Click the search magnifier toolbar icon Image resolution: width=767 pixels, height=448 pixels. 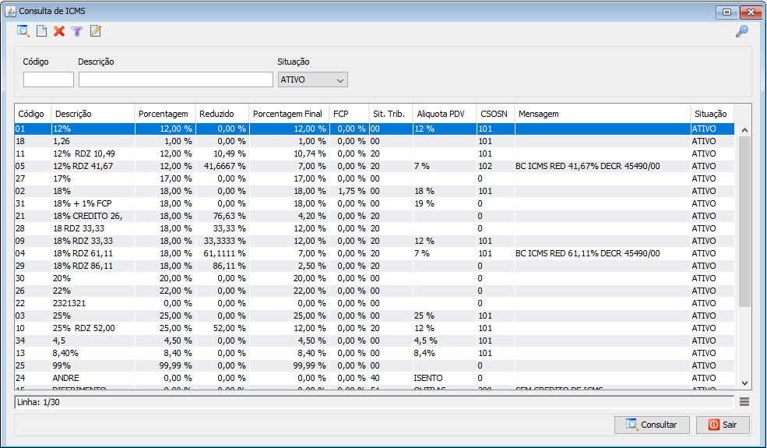click(x=23, y=31)
